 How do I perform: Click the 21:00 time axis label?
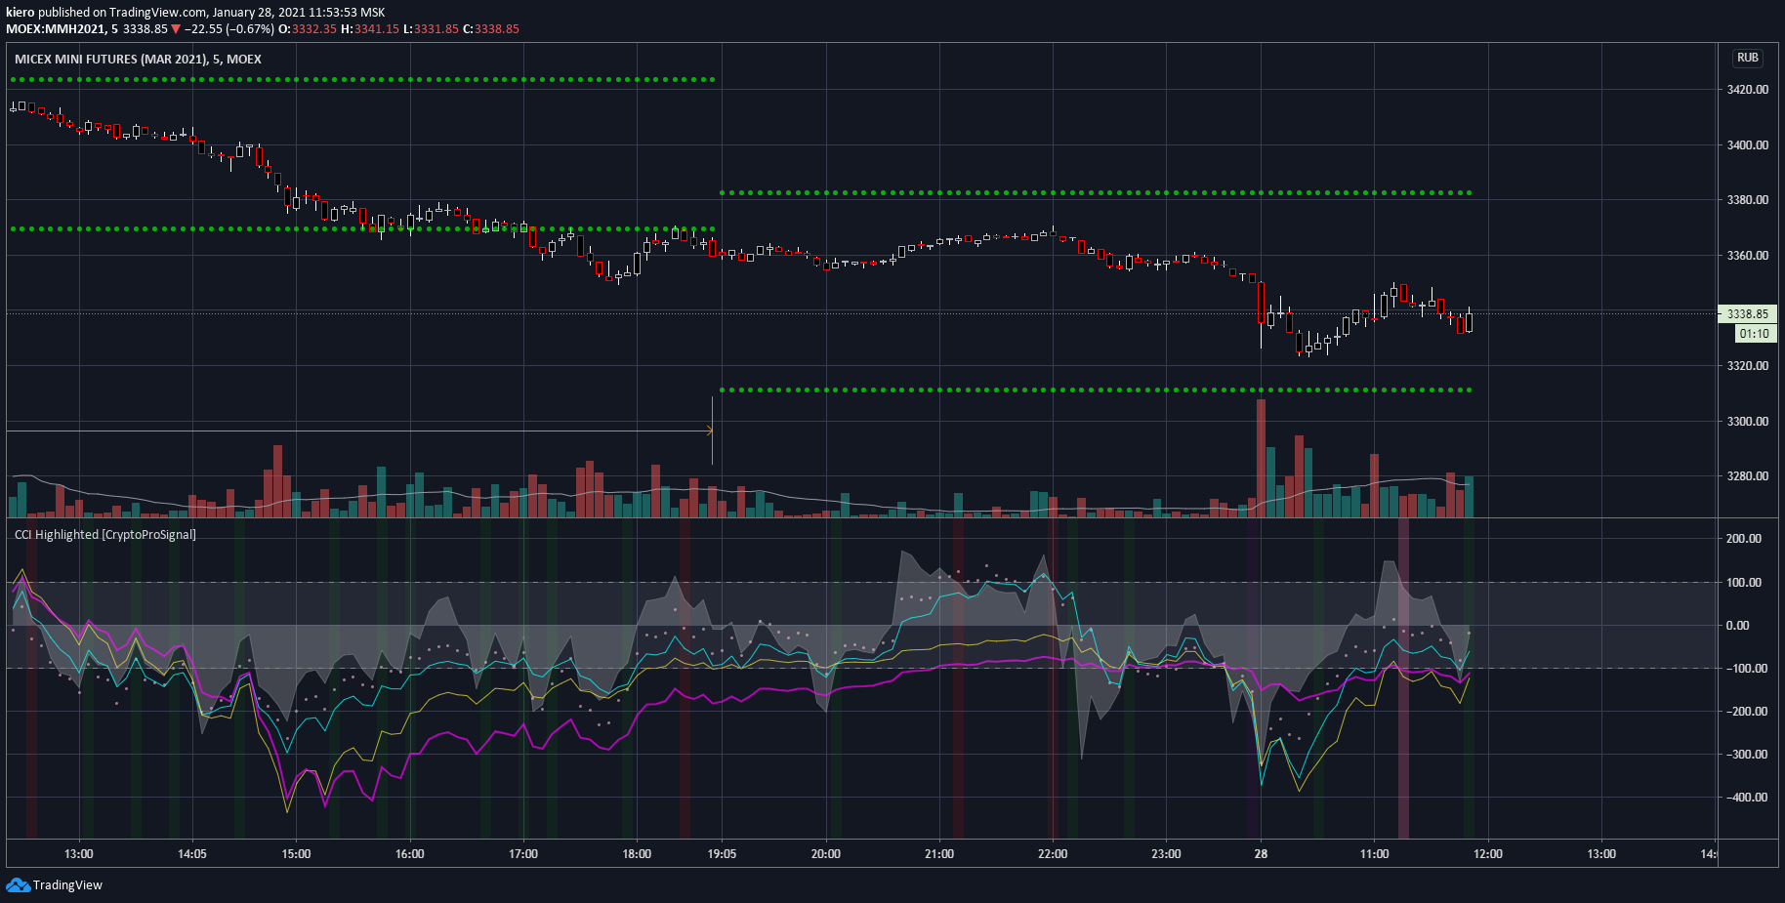tap(939, 854)
